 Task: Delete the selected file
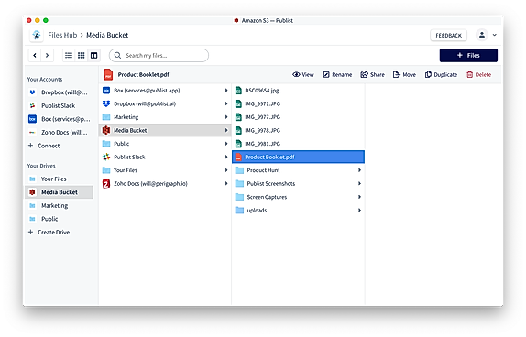478,74
